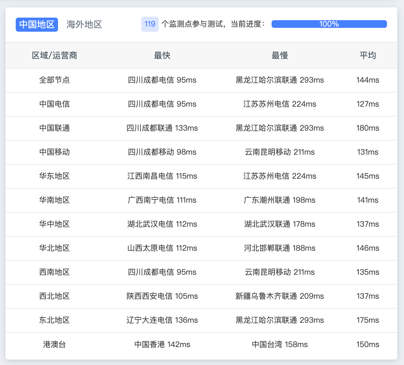This screenshot has width=404, height=365.
Task: Click 辽宁大连电信 136ms fastest cell
Action: (162, 320)
